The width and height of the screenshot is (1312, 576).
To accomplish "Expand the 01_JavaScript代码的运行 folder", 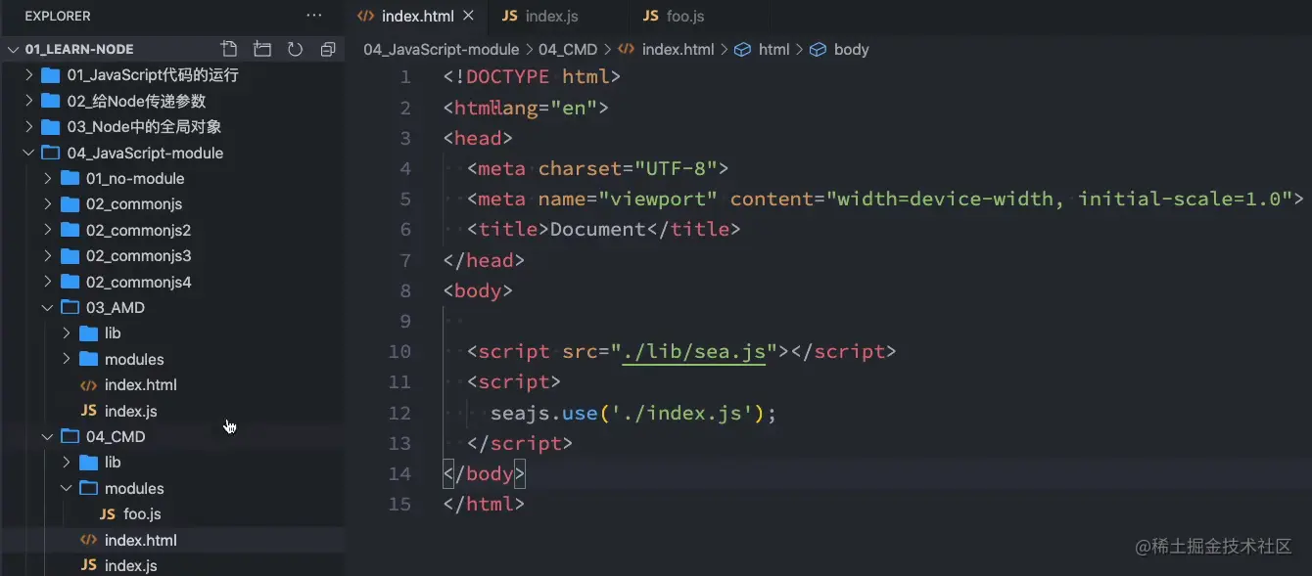I will point(28,75).
